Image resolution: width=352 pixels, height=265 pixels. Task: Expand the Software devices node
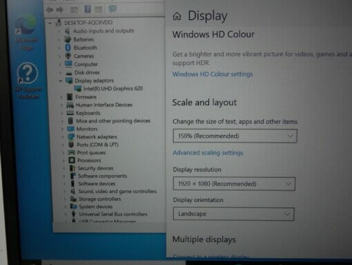tap(64, 184)
